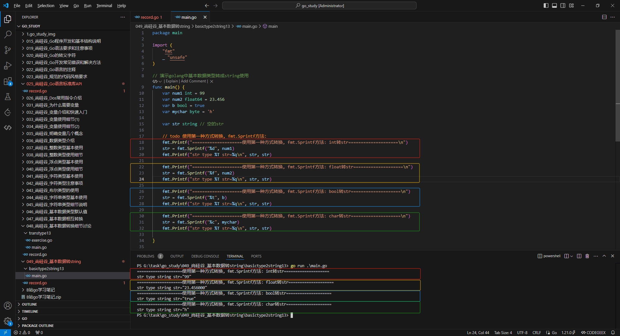This screenshot has height=336, width=620.
Task: Click the editor vertical scrollbar
Action: pos(617,86)
